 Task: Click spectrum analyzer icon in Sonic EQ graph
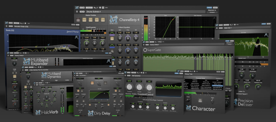click(76, 37)
